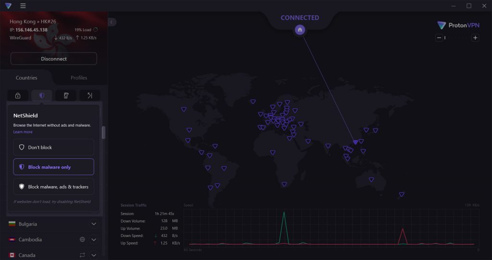
Task: Minimize the ProtonVPN window
Action: click(x=454, y=6)
